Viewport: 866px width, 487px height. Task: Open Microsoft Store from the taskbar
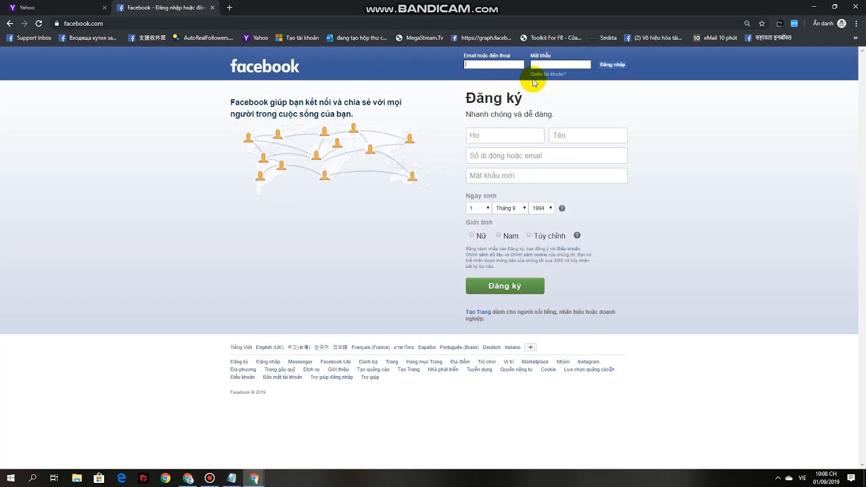pyautogui.click(x=99, y=478)
